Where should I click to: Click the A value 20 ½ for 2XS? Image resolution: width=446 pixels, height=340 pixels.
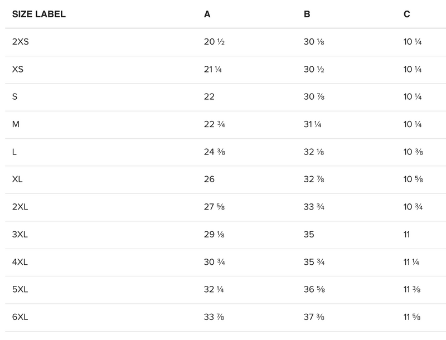pos(214,42)
